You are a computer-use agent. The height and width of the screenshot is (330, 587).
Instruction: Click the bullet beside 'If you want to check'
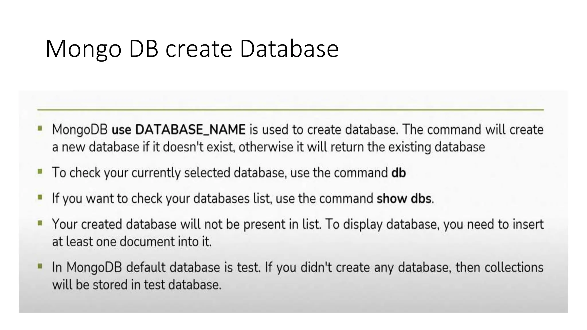point(40,197)
